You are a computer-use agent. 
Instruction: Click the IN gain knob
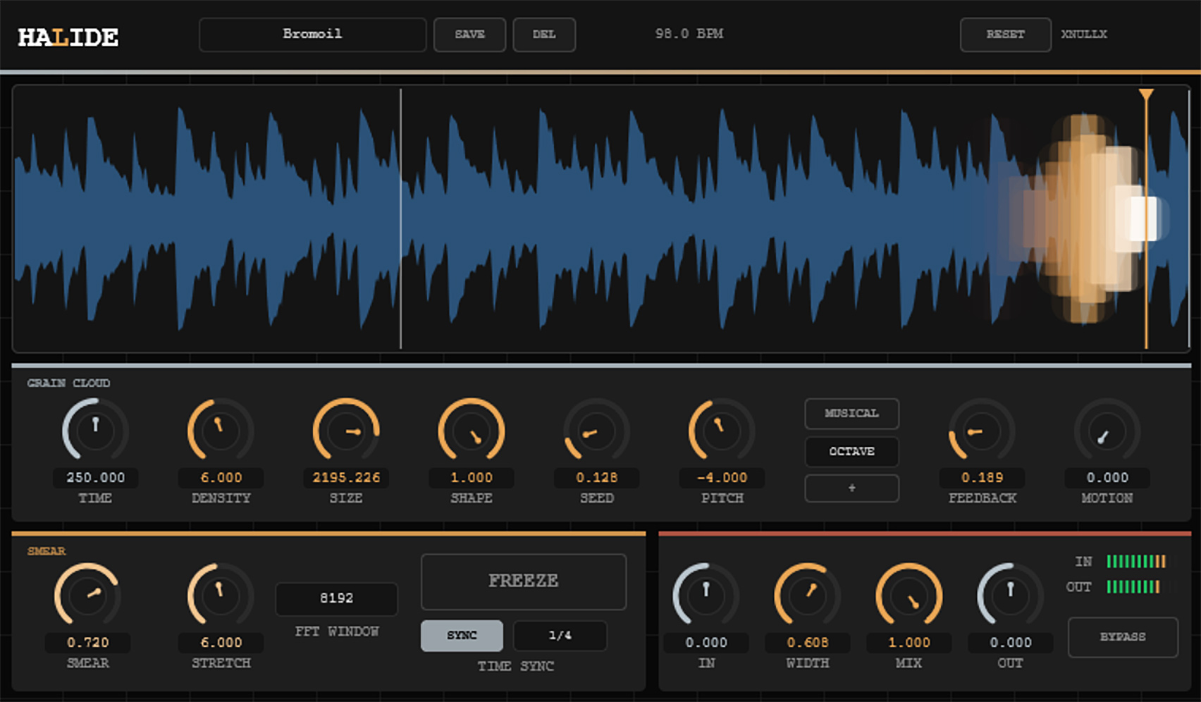coord(706,596)
